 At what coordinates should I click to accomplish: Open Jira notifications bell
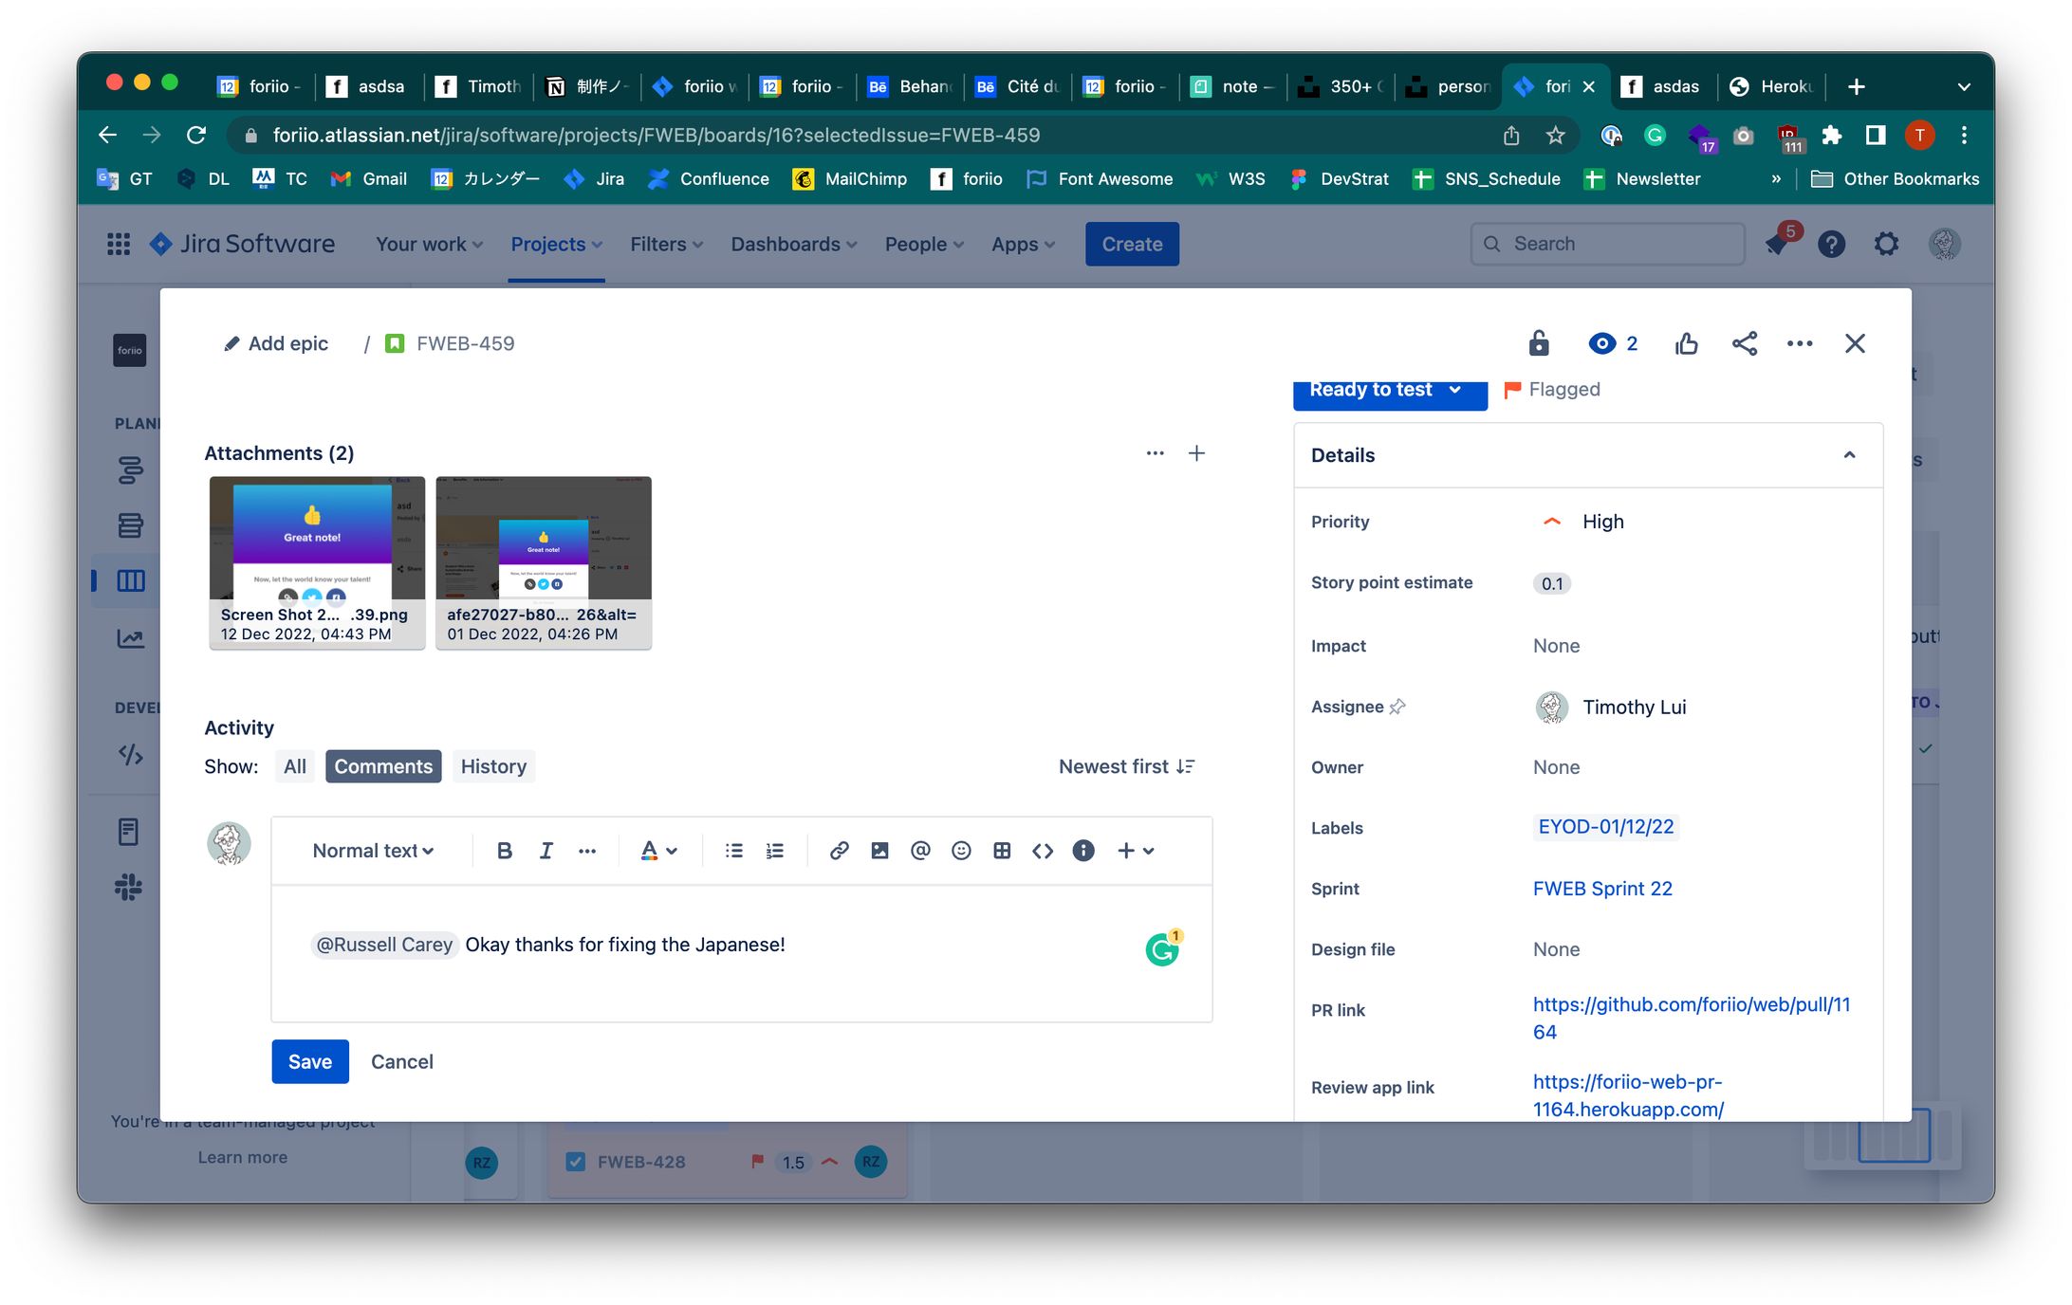(x=1778, y=244)
